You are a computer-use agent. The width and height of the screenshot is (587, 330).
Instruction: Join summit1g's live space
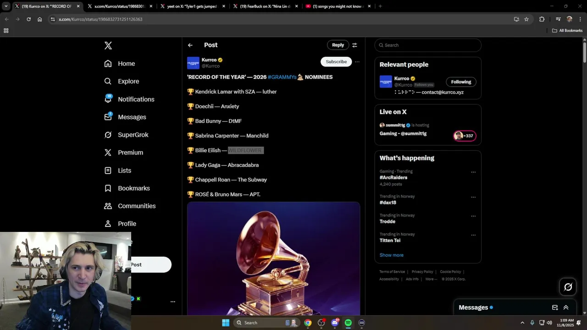pyautogui.click(x=403, y=133)
